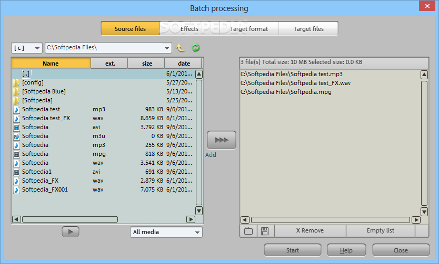Select the [Softpedia Blue] folder name

[x=44, y=91]
